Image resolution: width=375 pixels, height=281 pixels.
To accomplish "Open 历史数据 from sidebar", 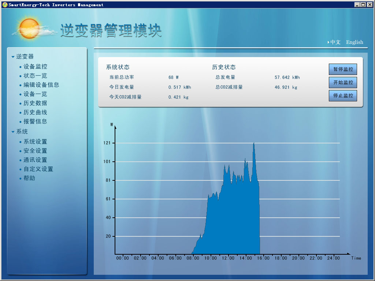I will point(35,103).
